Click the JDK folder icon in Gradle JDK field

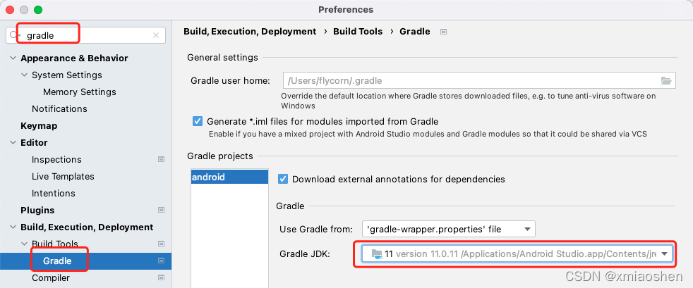pyautogui.click(x=377, y=254)
